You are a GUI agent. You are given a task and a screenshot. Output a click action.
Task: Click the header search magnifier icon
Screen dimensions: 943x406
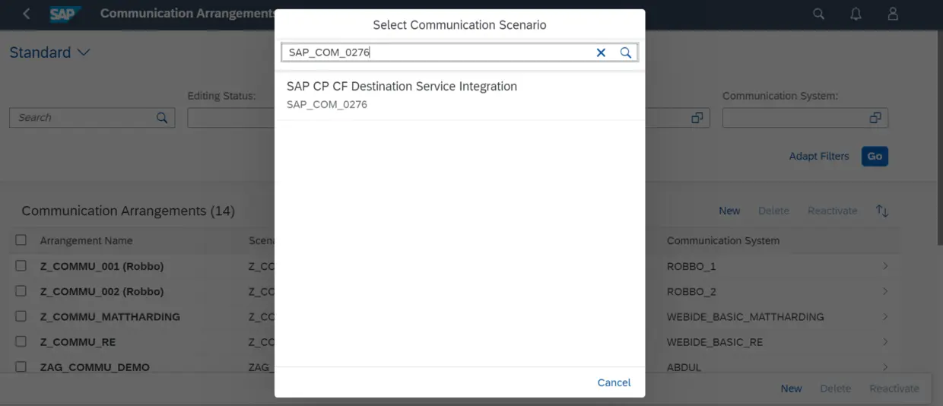point(819,14)
